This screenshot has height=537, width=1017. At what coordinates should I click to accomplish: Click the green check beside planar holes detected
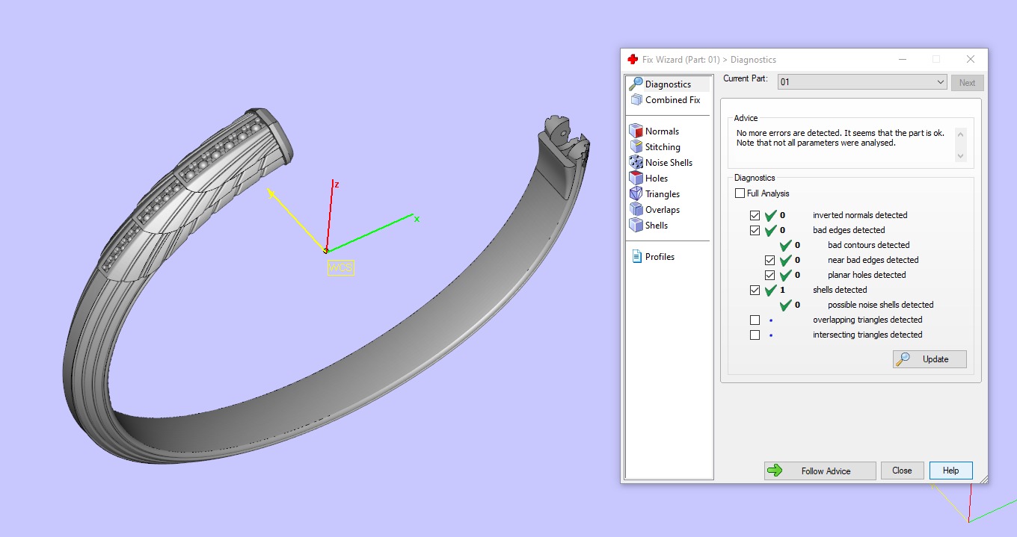click(785, 275)
